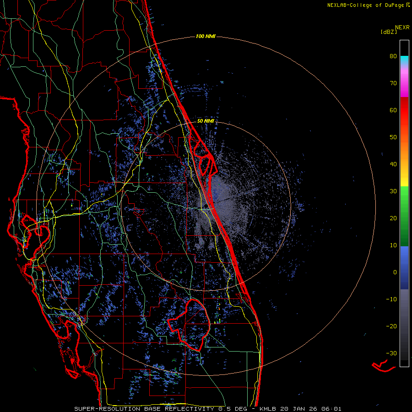This screenshot has height=412, width=412.
Task: Click the 50 value on the dBZ scale
Action: pos(393,137)
